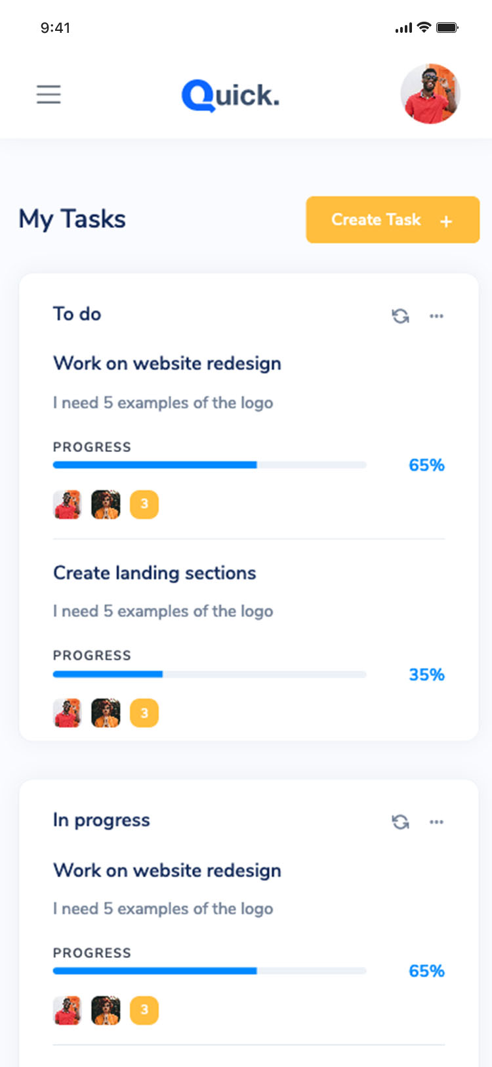
Task: Refresh the To do list
Action: click(x=400, y=316)
